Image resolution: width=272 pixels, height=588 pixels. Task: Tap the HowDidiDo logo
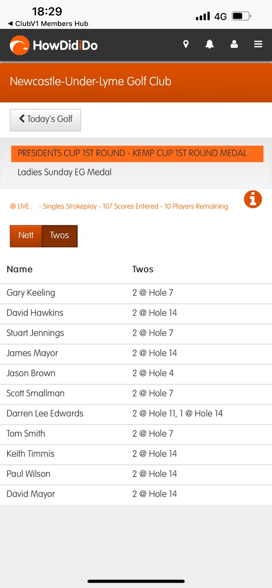pos(54,45)
